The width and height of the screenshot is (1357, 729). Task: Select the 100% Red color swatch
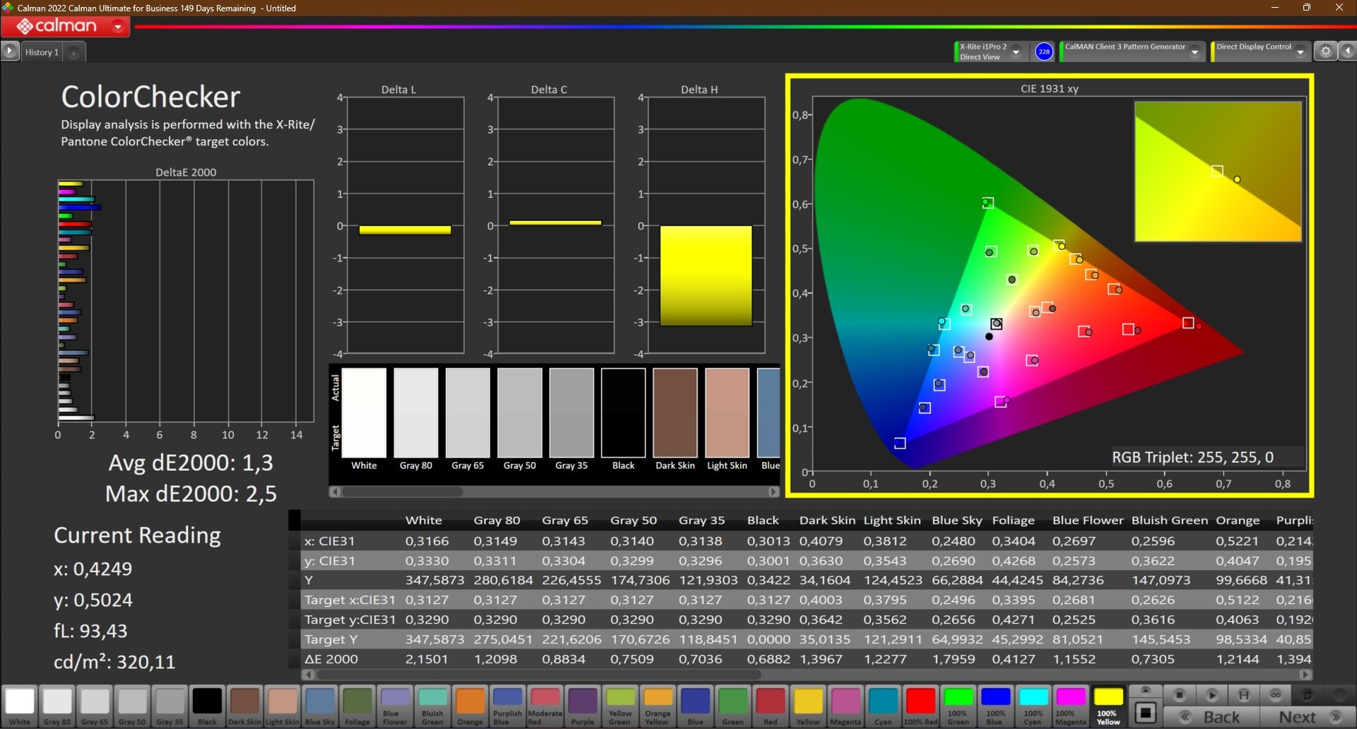click(x=920, y=705)
